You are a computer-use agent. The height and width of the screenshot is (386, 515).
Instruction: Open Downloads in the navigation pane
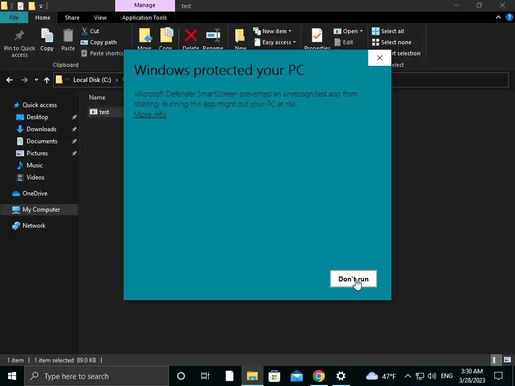[x=41, y=129]
